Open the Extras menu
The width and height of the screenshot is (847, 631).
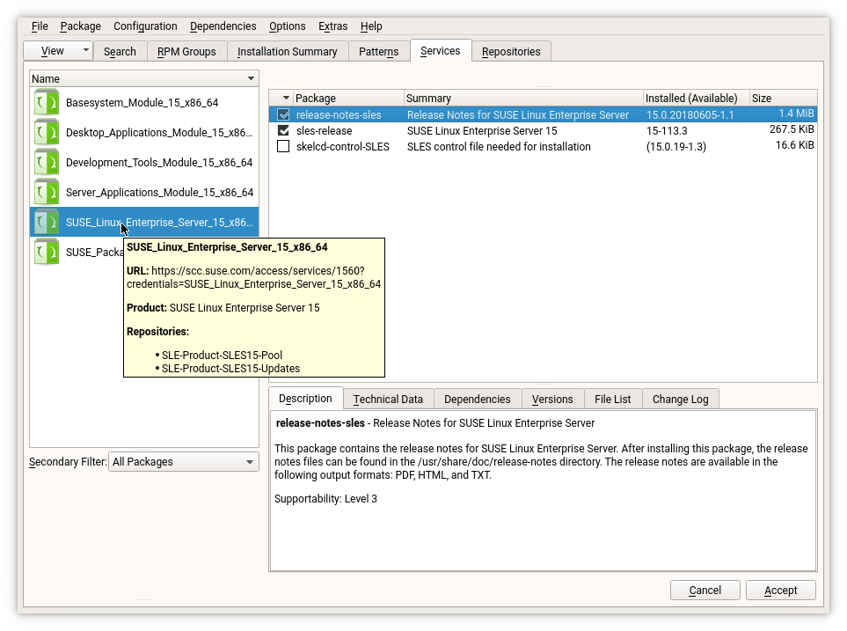[x=332, y=26]
